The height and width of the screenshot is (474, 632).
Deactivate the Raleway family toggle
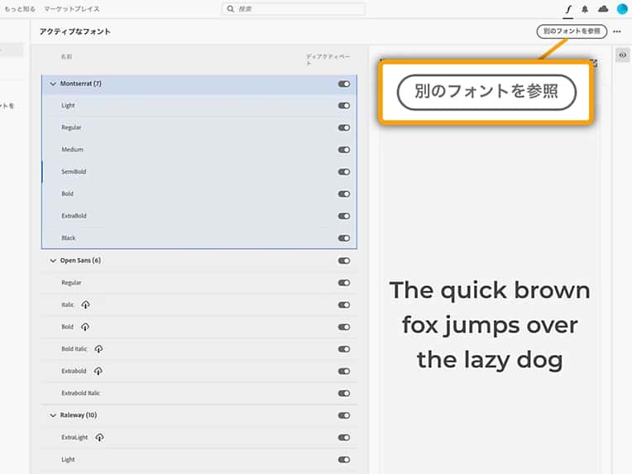[344, 415]
